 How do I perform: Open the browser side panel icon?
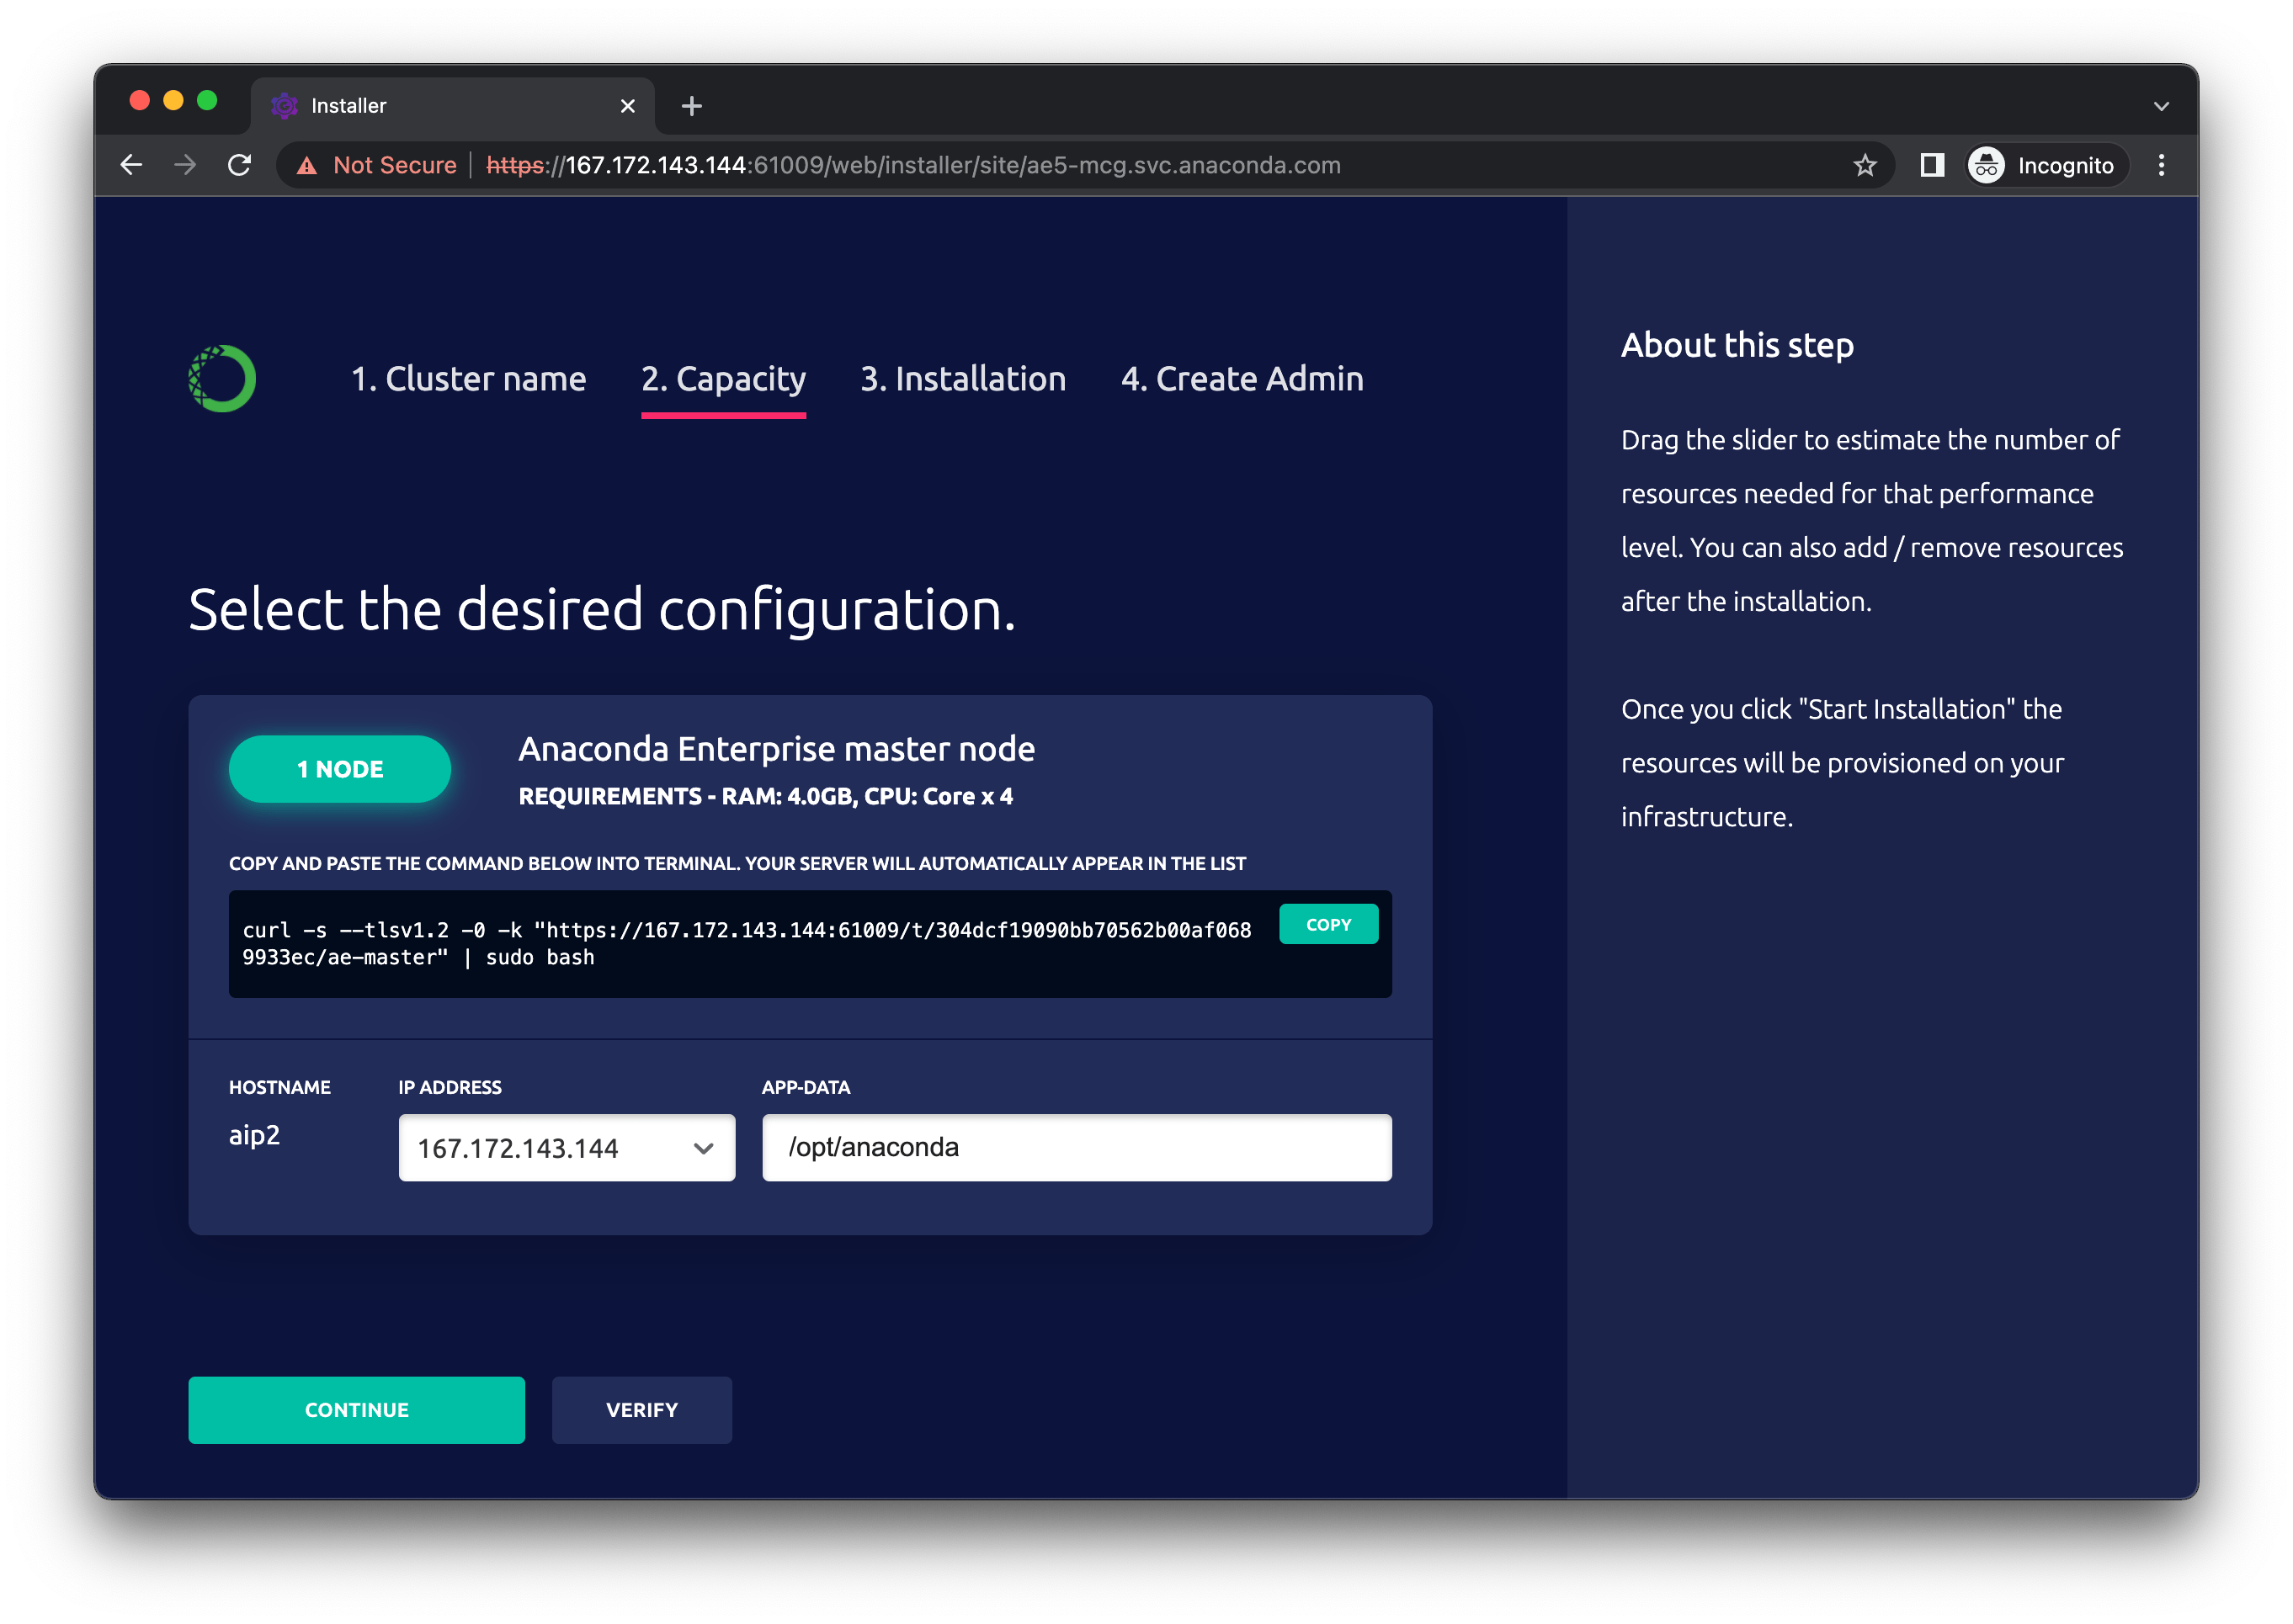point(1932,165)
